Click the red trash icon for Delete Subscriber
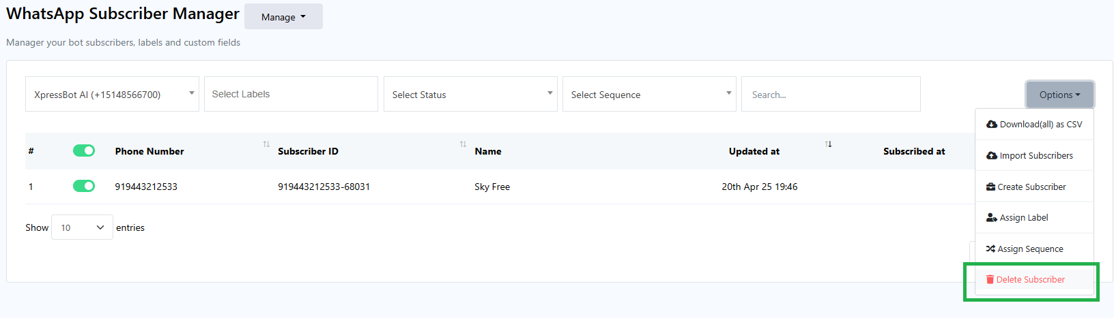Viewport: 1114px width, 318px height. click(x=990, y=280)
